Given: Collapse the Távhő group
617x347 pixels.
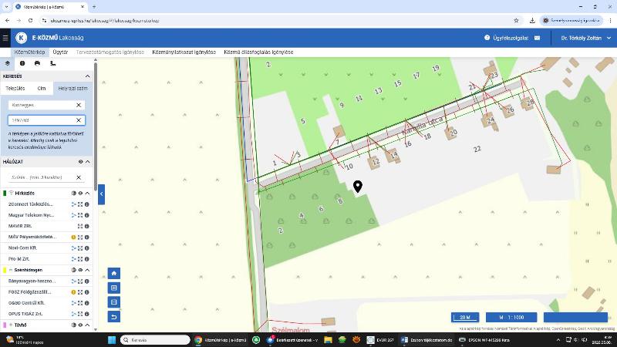Looking at the screenshot, I should pos(87,325).
